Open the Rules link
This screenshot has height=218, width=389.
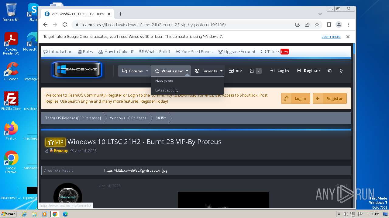(85, 51)
